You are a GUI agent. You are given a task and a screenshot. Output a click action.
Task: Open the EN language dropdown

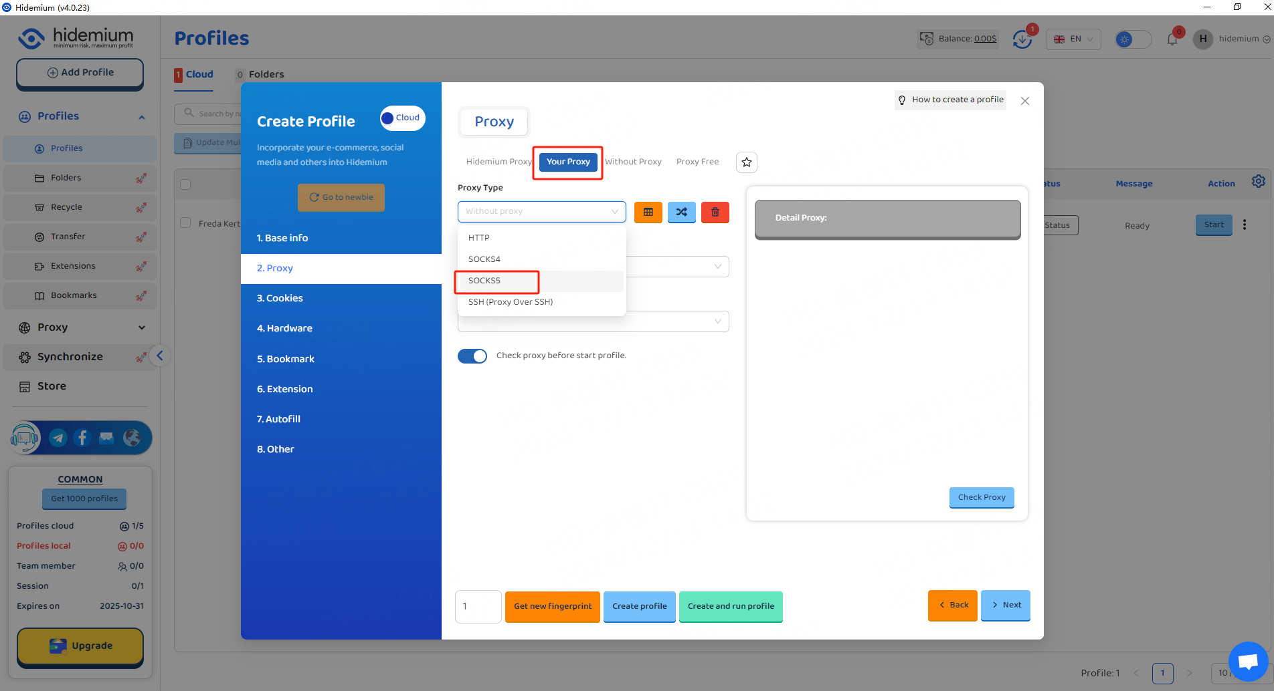point(1073,39)
